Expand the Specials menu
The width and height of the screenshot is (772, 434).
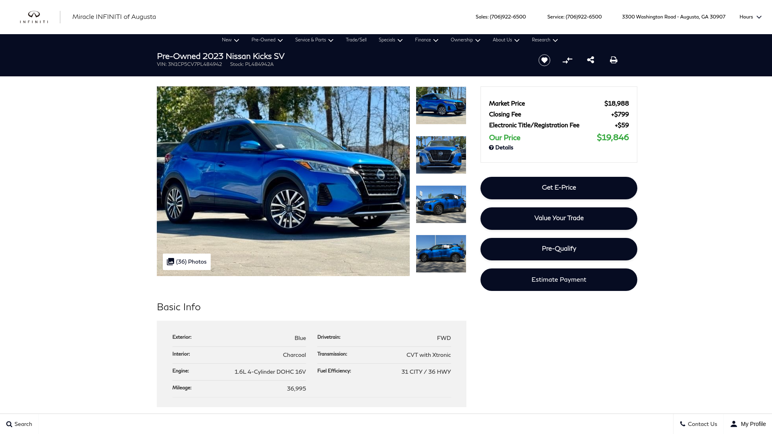[390, 40]
